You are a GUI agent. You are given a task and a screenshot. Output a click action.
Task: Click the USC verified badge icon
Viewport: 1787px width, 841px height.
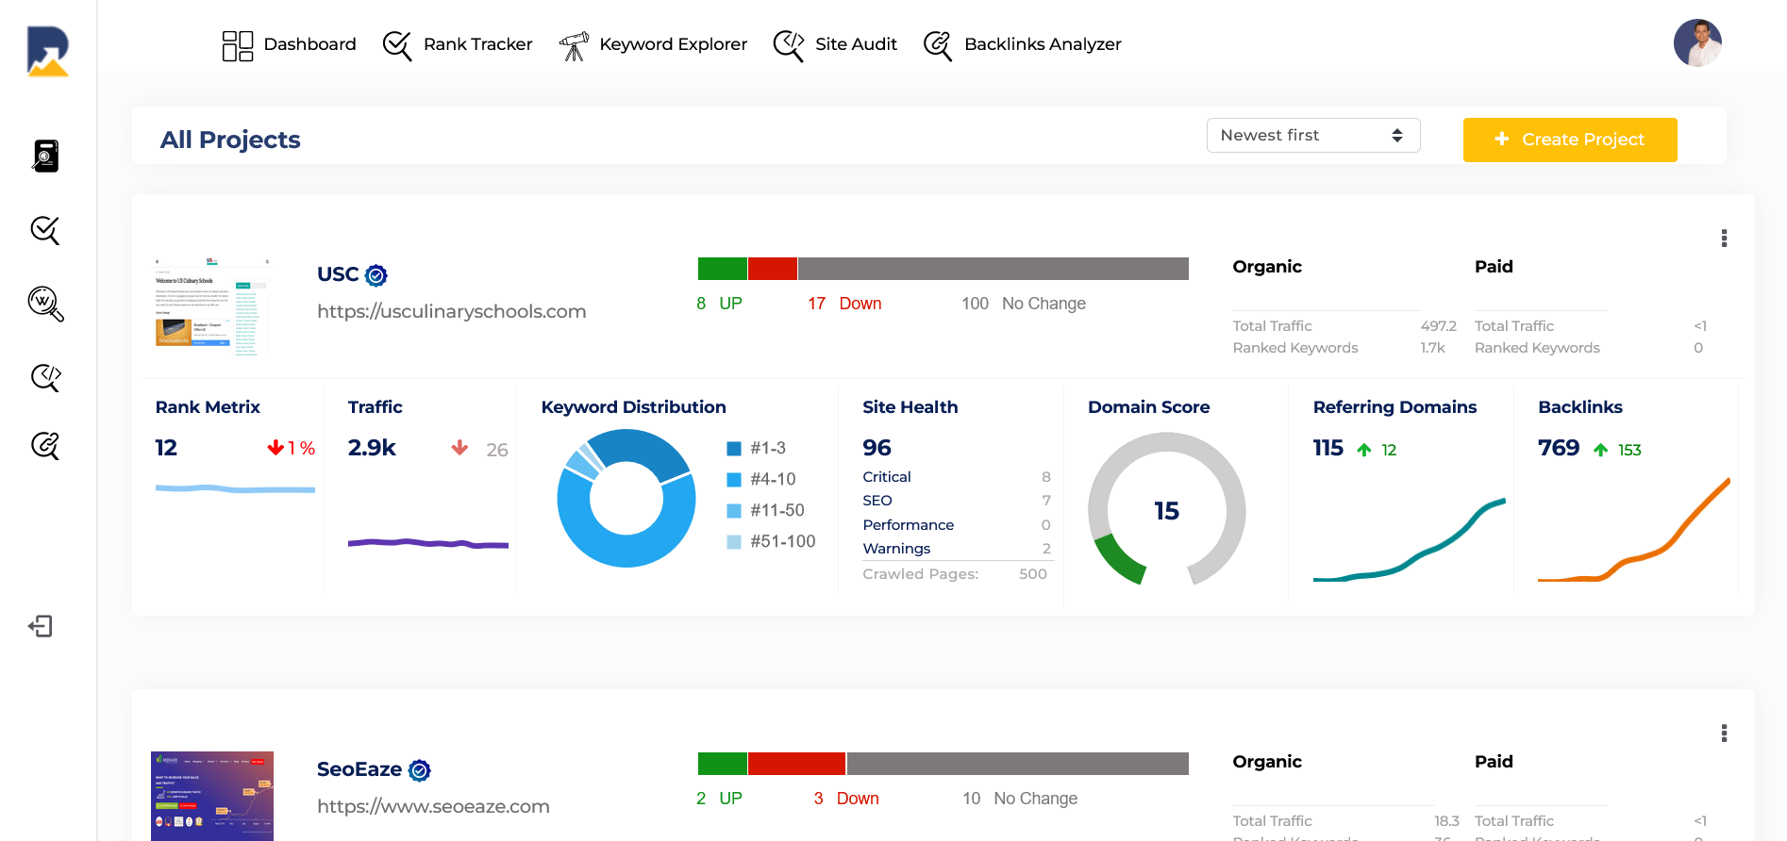(x=376, y=275)
